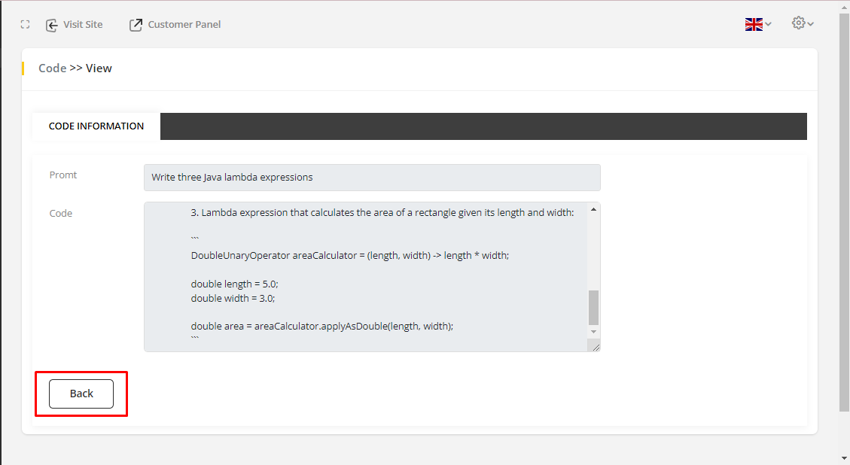Viewport: 850px width, 465px height.
Task: Click the page scrollbar up arrow
Action: (x=844, y=7)
